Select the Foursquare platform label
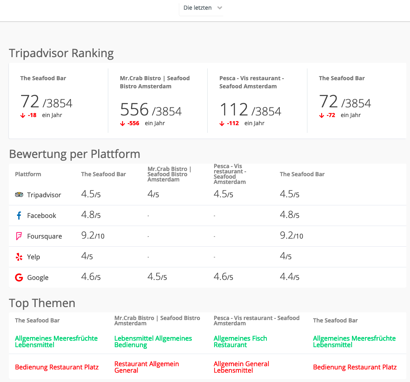The image size is (410, 382). point(45,236)
